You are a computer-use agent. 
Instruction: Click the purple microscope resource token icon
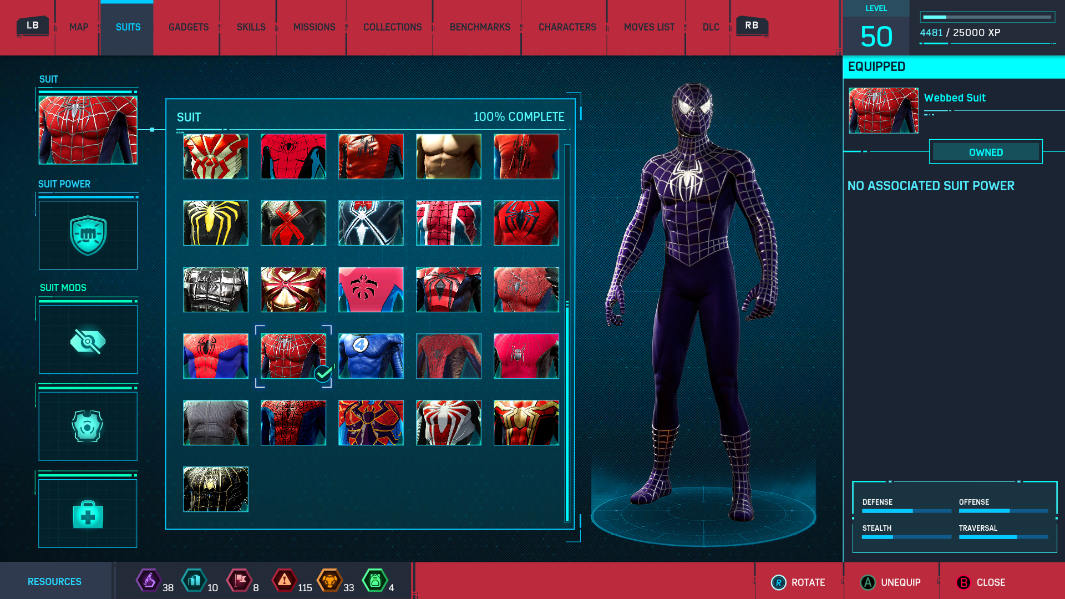(149, 581)
